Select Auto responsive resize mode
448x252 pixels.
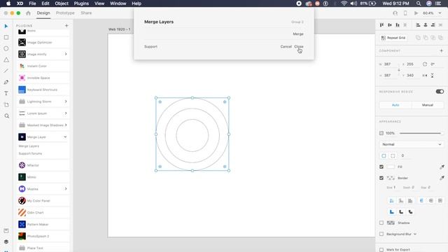395,105
